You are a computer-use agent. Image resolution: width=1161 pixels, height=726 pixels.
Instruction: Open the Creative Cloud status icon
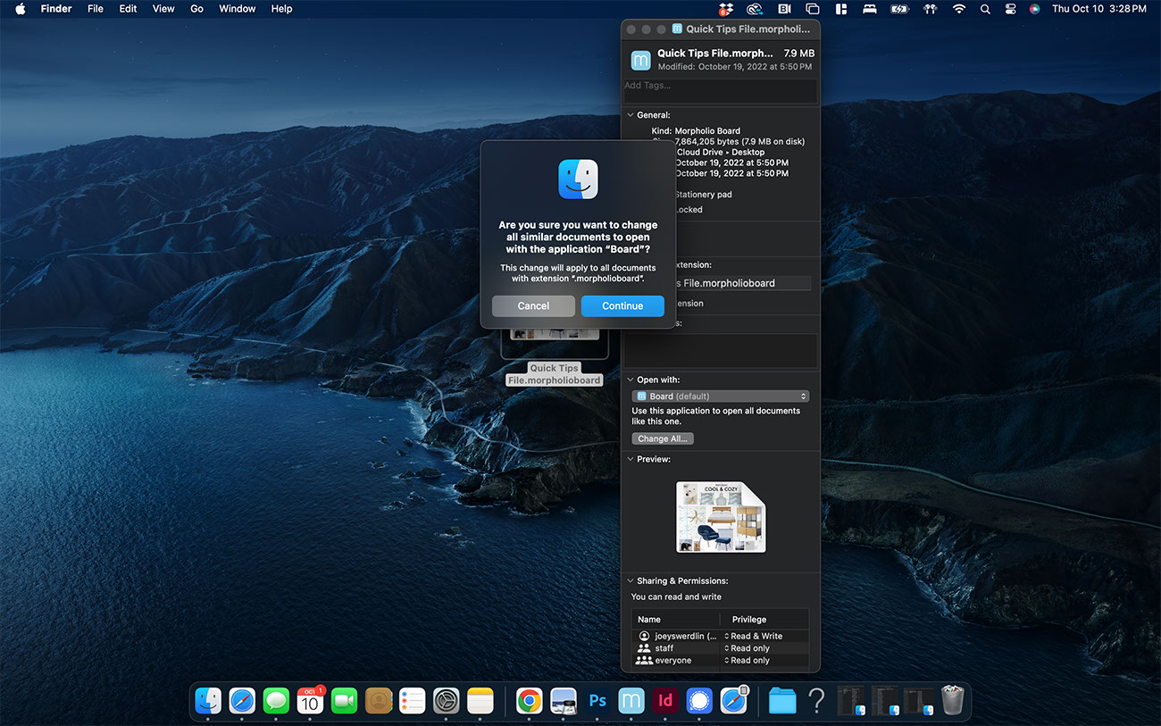pyautogui.click(x=755, y=9)
